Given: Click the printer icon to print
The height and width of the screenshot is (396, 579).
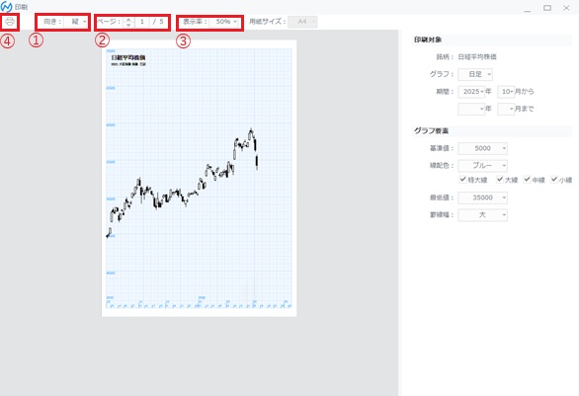Looking at the screenshot, I should click(x=10, y=22).
